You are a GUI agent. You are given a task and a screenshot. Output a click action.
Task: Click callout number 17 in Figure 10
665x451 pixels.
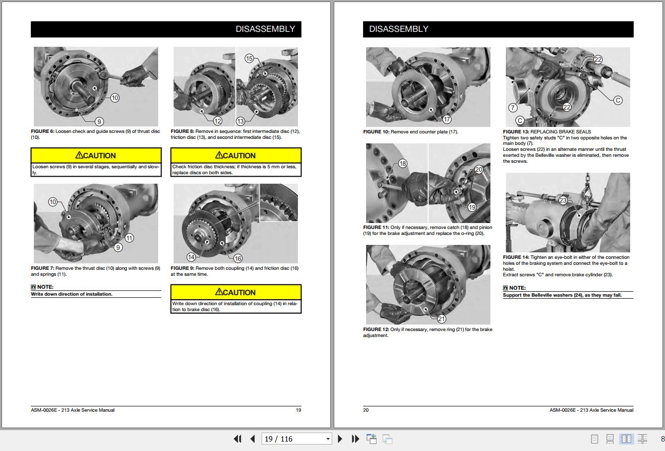click(447, 119)
